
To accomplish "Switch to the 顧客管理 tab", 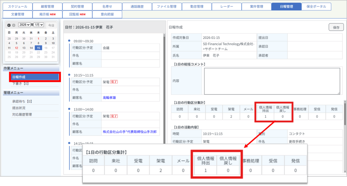I will [47, 6].
